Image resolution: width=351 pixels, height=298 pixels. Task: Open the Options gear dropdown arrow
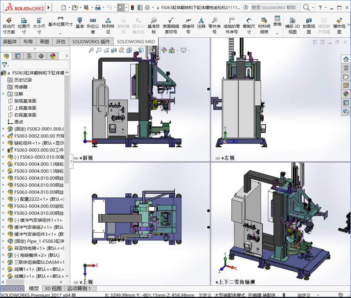(x=153, y=8)
